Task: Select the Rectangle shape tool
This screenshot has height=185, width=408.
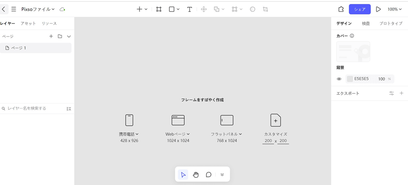Action: pos(172,9)
